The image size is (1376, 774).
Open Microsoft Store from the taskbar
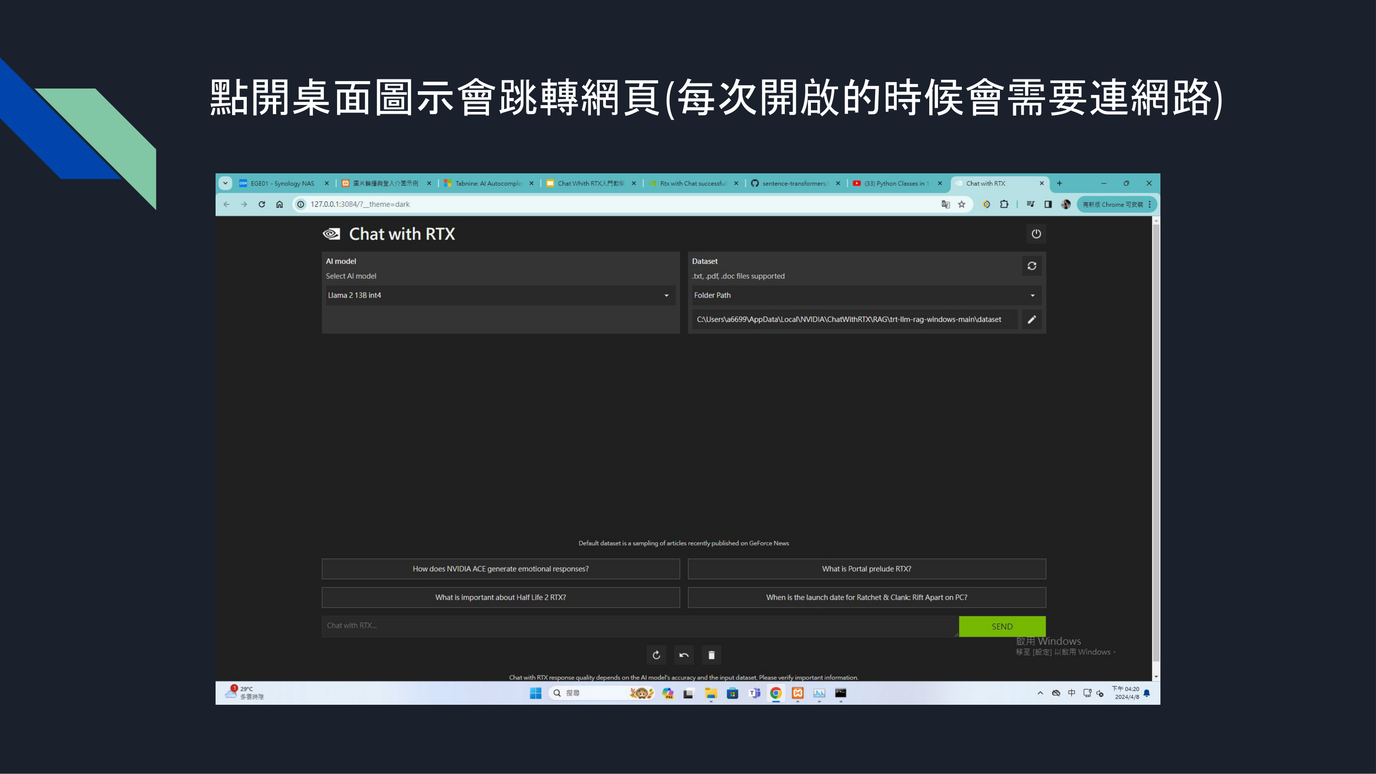click(732, 693)
